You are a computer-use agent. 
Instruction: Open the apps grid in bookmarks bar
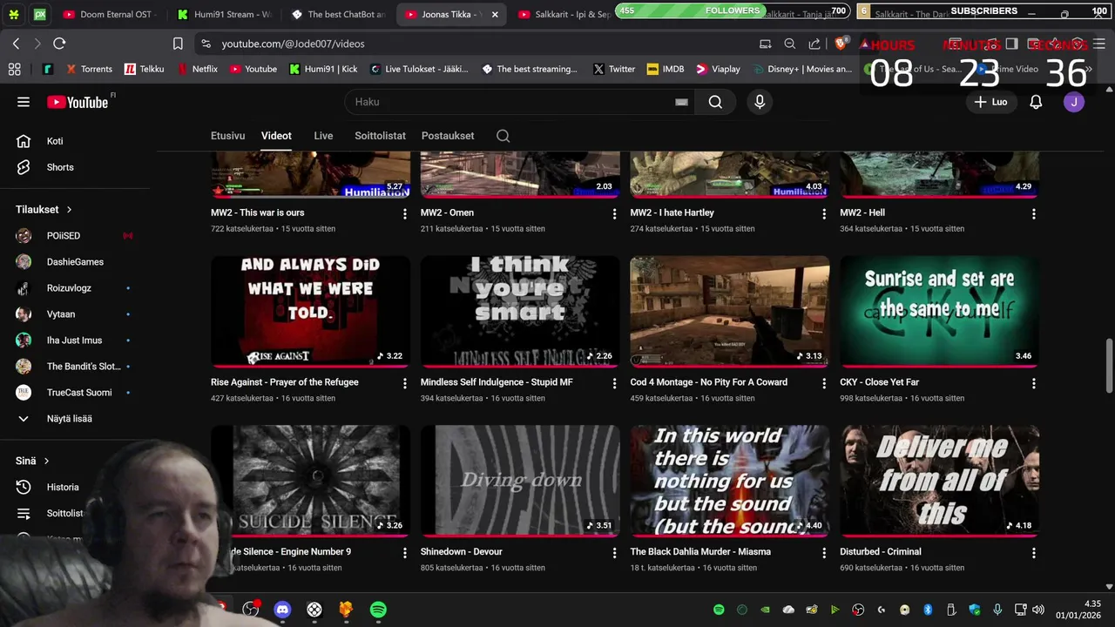pyautogui.click(x=14, y=69)
